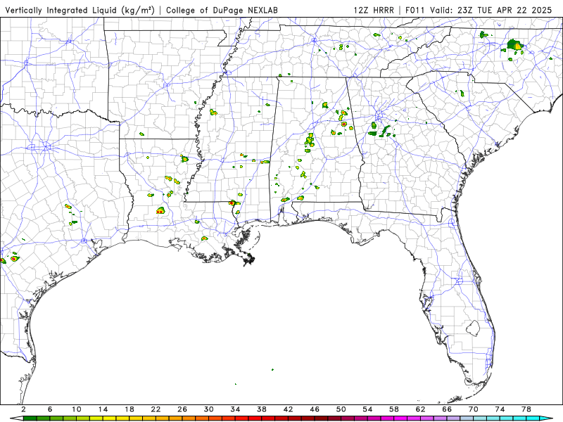
Task: Click the legend label '30'
Action: coord(208,409)
